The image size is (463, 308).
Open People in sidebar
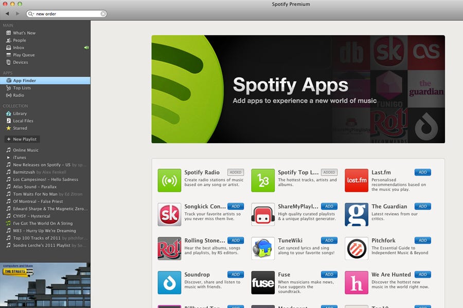pos(45,41)
